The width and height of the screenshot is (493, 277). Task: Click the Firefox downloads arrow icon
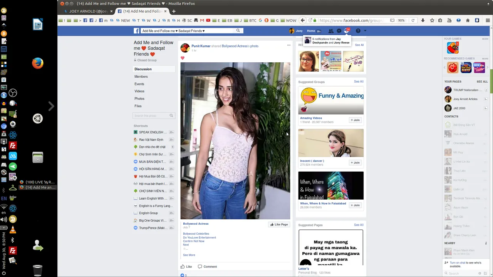click(423, 20)
